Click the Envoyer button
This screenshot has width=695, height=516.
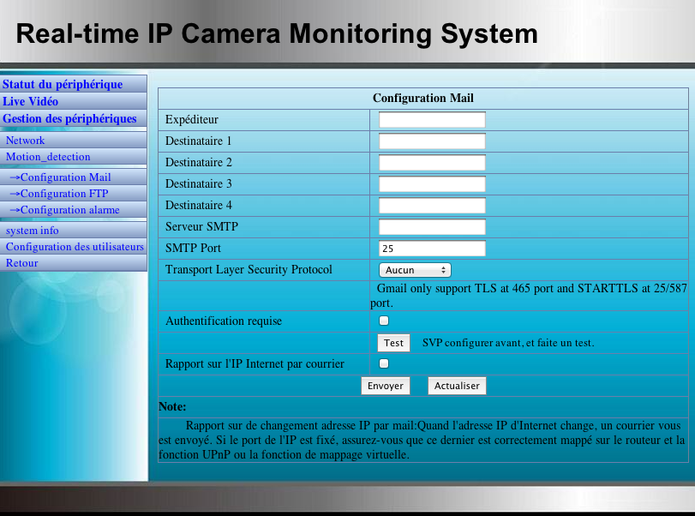(386, 386)
